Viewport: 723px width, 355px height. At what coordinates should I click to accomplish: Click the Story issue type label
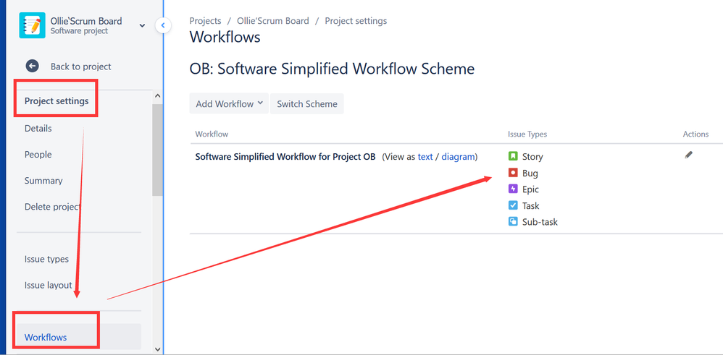click(x=532, y=157)
